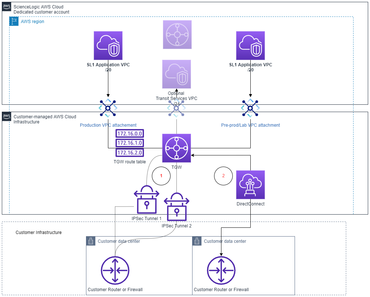Select the numbered circle marker 1

pyautogui.click(x=161, y=176)
